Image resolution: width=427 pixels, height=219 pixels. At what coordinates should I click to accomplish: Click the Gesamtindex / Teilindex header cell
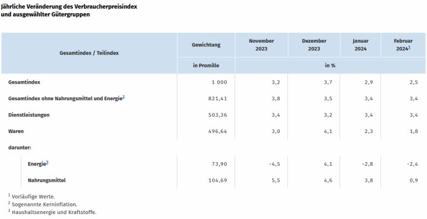tap(89, 53)
